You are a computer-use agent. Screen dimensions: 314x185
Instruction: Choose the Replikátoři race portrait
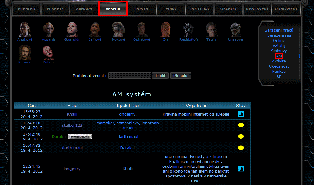(x=189, y=30)
